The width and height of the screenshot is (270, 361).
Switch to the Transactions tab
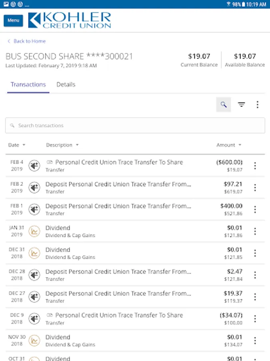click(28, 85)
